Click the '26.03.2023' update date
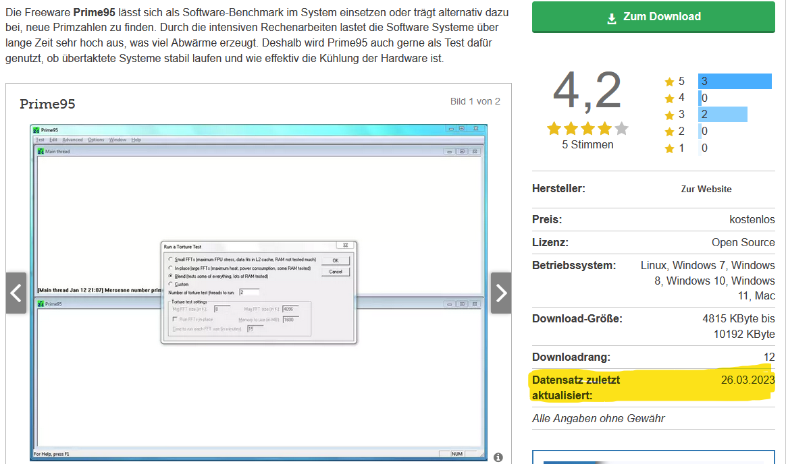Screen dimensions: 786x464 click(748, 380)
